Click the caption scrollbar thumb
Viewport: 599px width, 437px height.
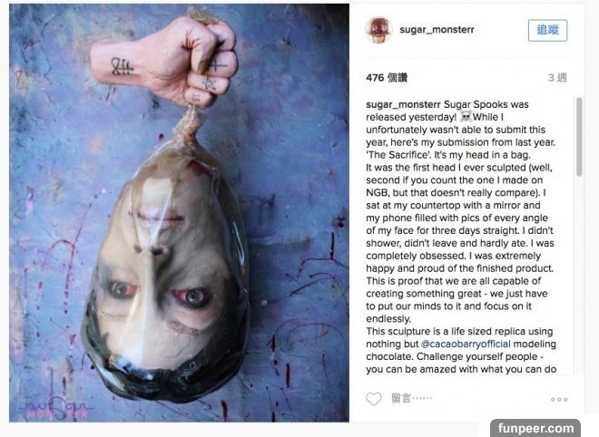pos(579,136)
